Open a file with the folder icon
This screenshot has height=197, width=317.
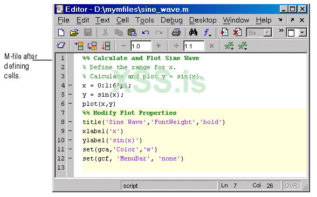tap(74, 32)
